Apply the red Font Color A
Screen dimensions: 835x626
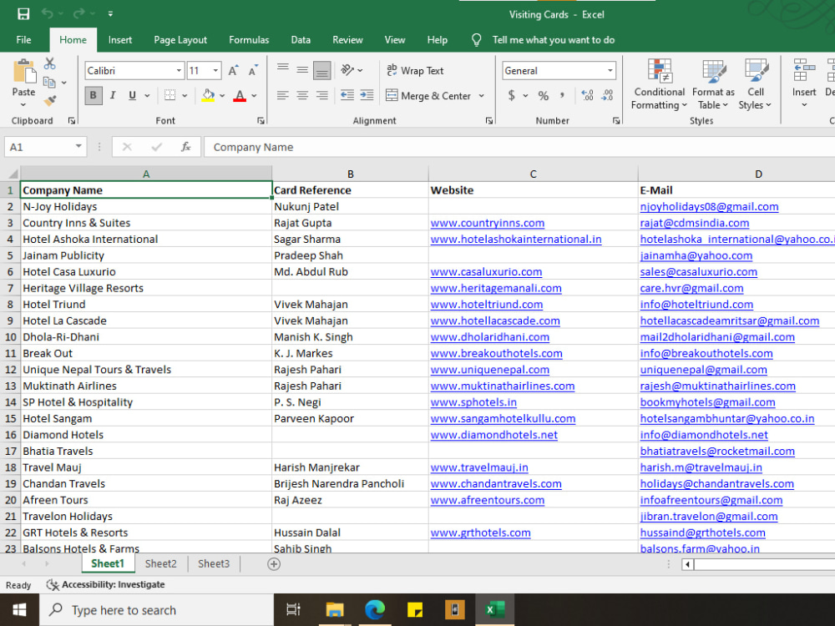240,95
